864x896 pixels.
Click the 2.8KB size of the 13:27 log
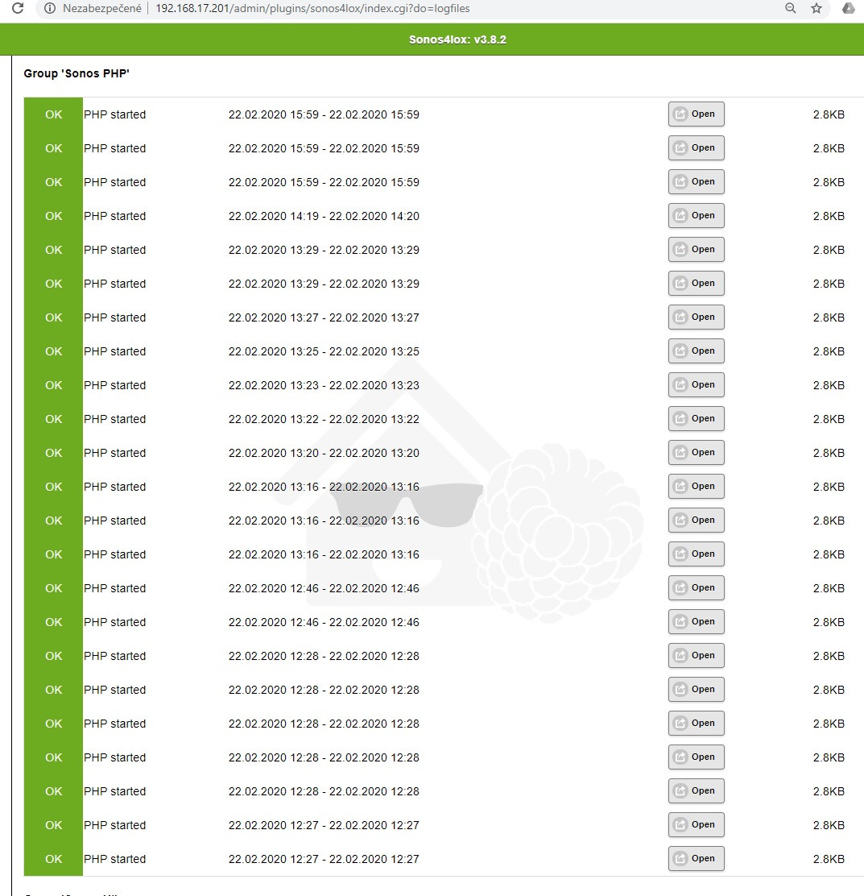pos(829,317)
